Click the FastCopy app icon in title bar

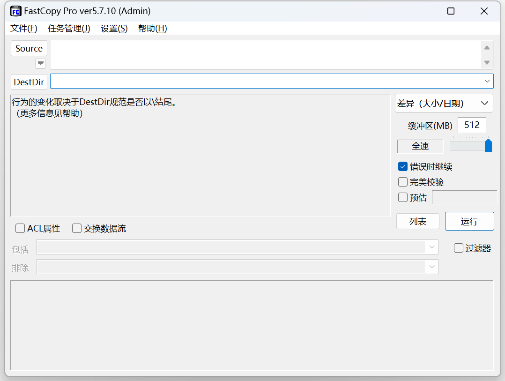pyautogui.click(x=15, y=11)
